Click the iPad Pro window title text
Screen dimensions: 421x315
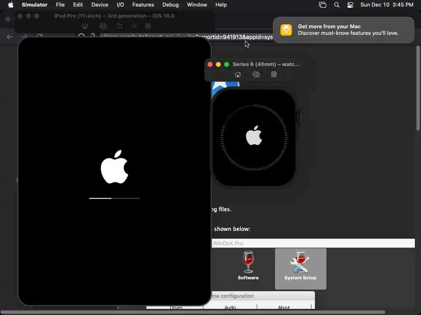(x=114, y=16)
